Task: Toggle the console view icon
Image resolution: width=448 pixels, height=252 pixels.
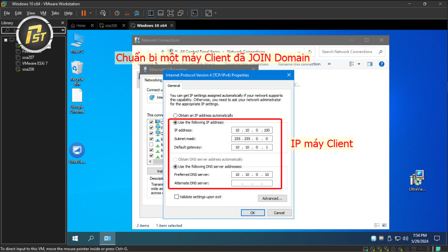Action: click(x=195, y=13)
